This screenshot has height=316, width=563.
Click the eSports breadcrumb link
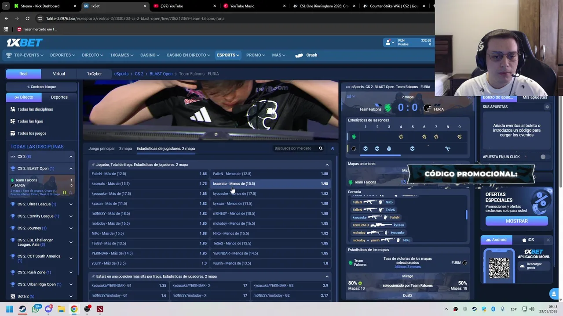(121, 74)
